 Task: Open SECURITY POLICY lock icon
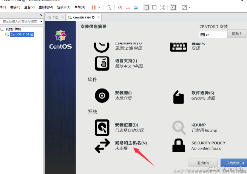(x=179, y=145)
